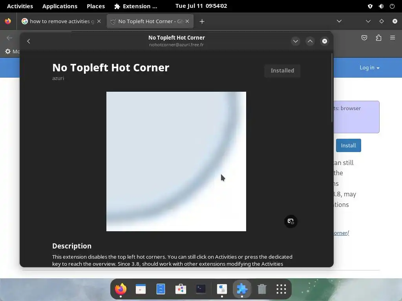Click the power icon in the top bar
The image size is (402, 301).
tap(392, 6)
